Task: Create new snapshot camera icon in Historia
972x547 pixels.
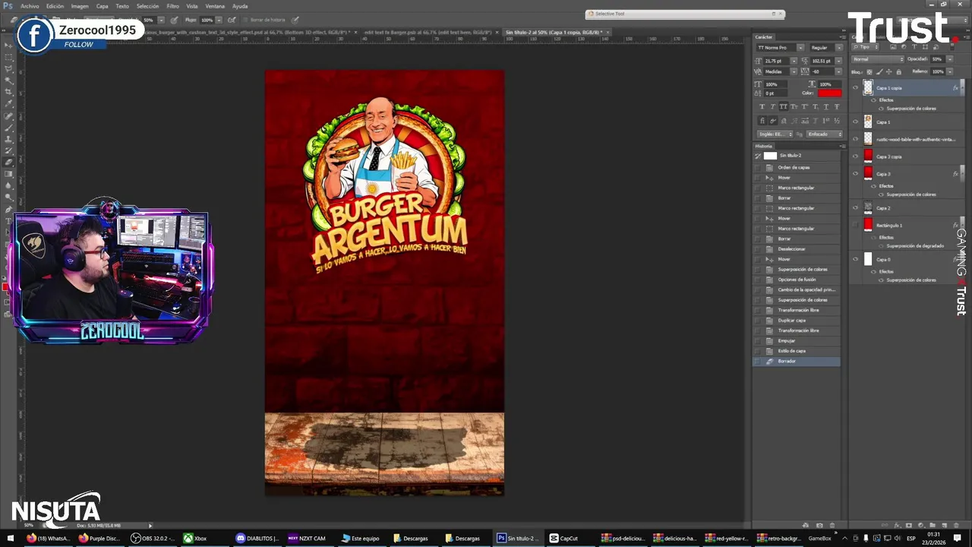Action: tap(819, 525)
